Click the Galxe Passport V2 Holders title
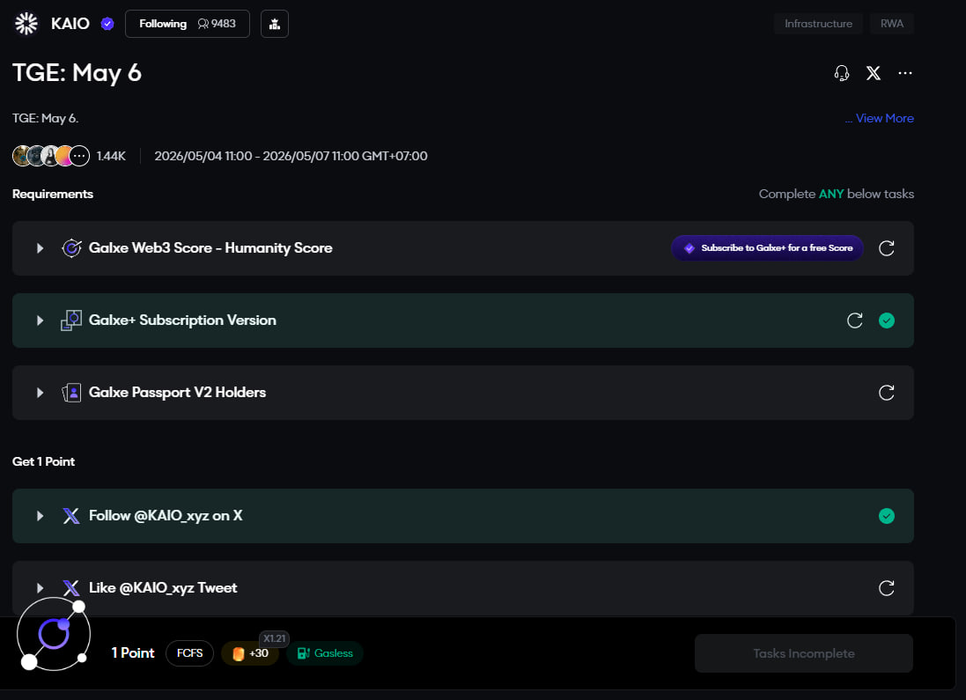The height and width of the screenshot is (700, 966). pos(177,393)
